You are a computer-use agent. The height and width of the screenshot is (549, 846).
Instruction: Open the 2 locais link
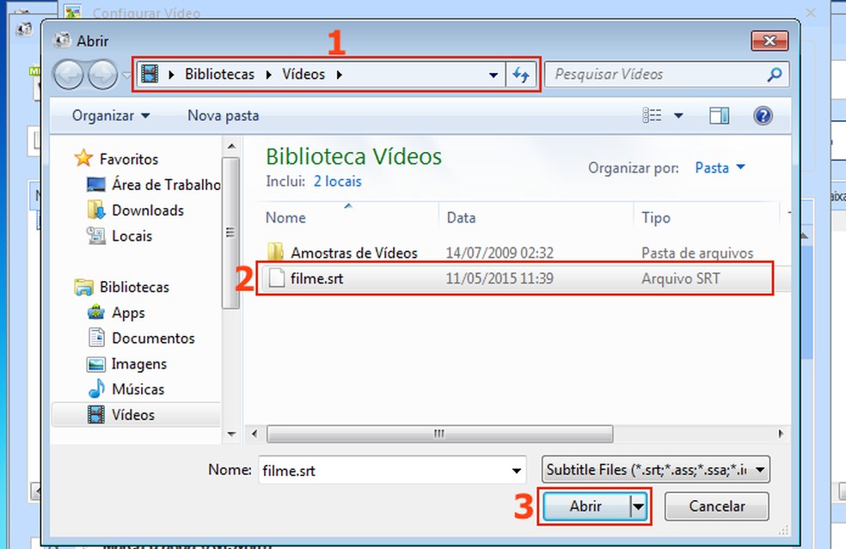338,181
